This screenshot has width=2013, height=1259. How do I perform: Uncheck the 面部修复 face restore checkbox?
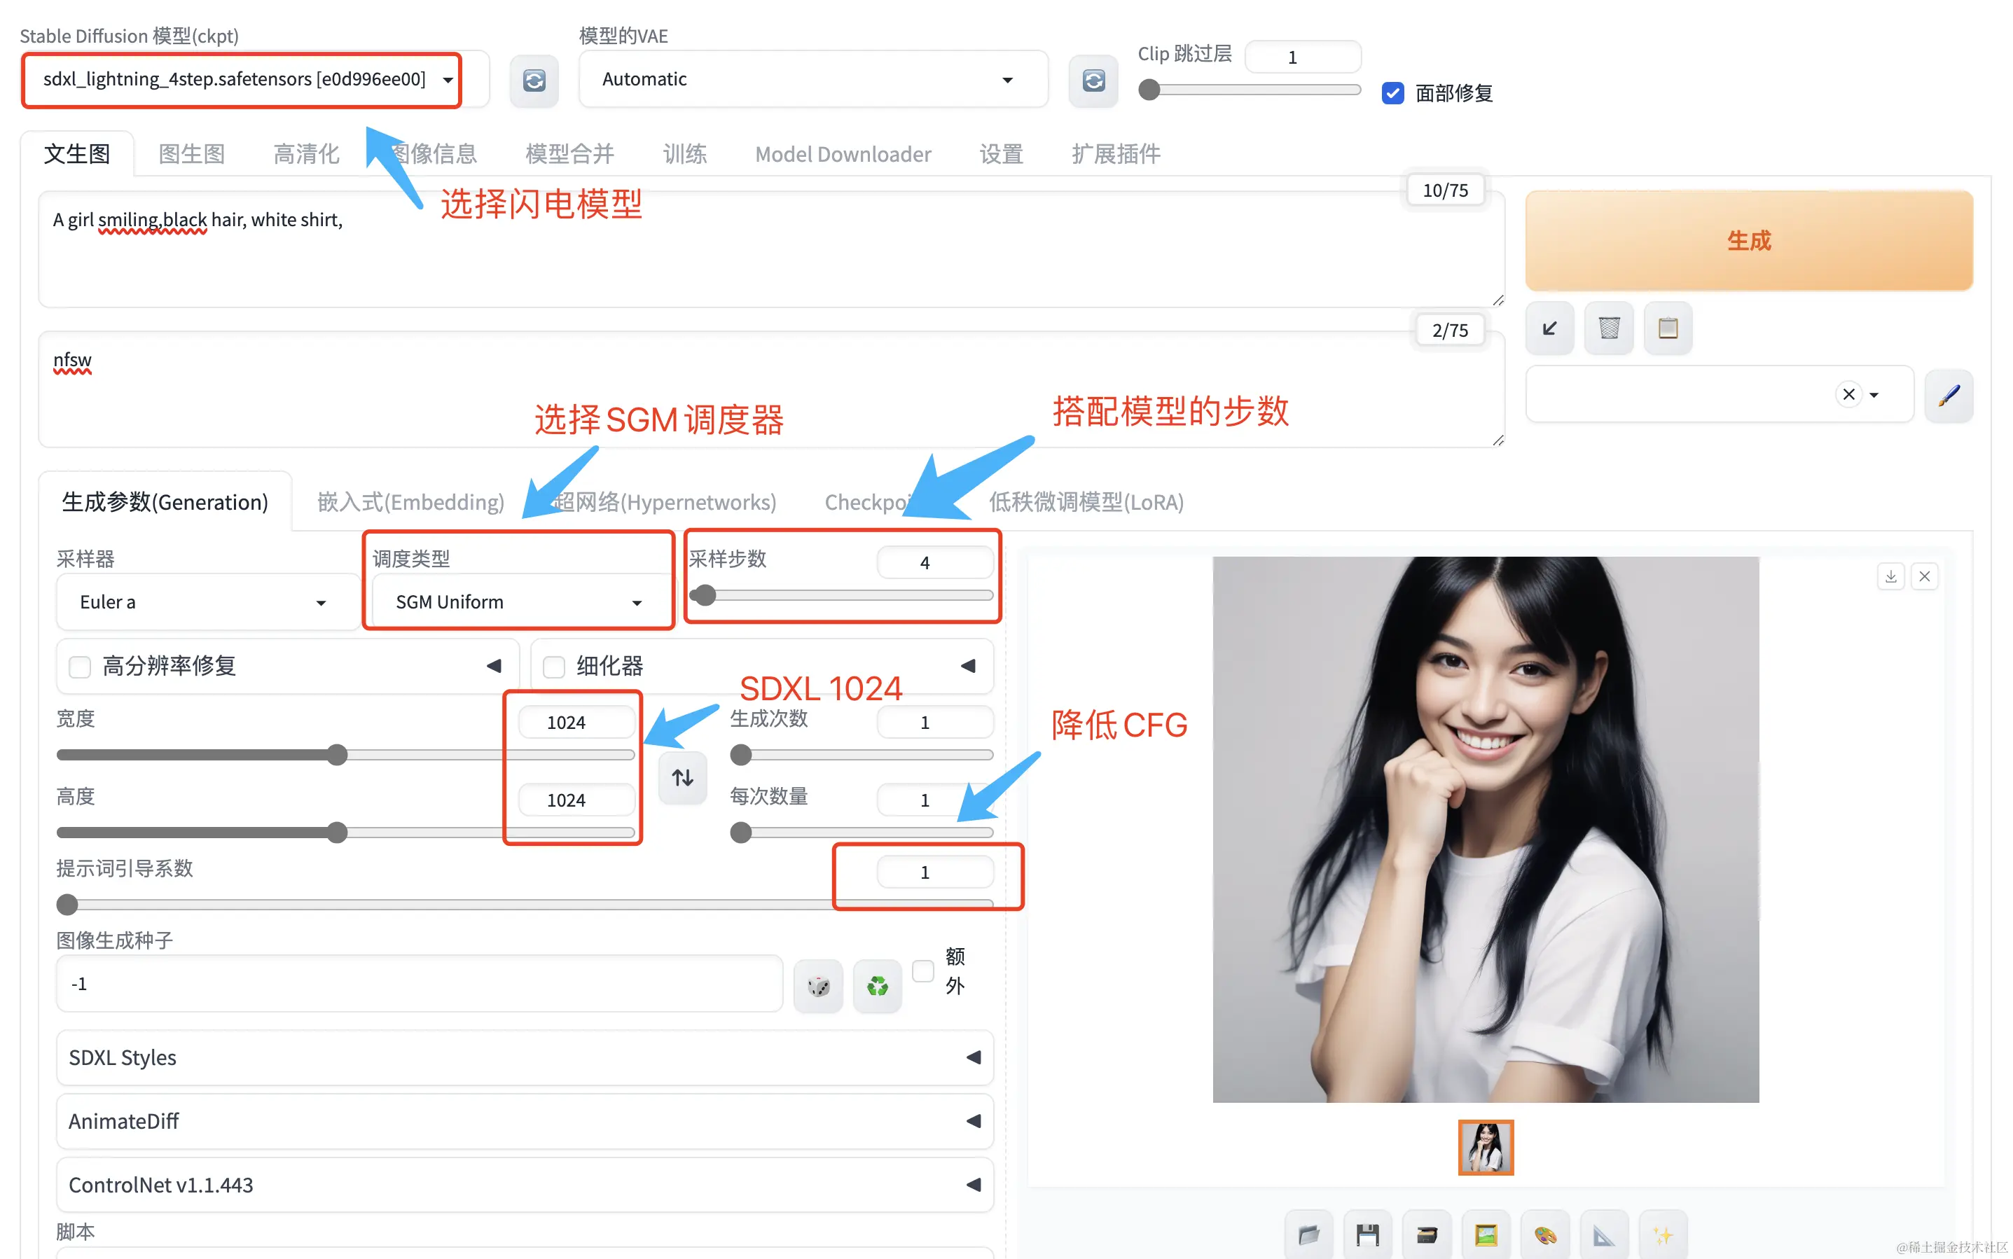tap(1392, 92)
